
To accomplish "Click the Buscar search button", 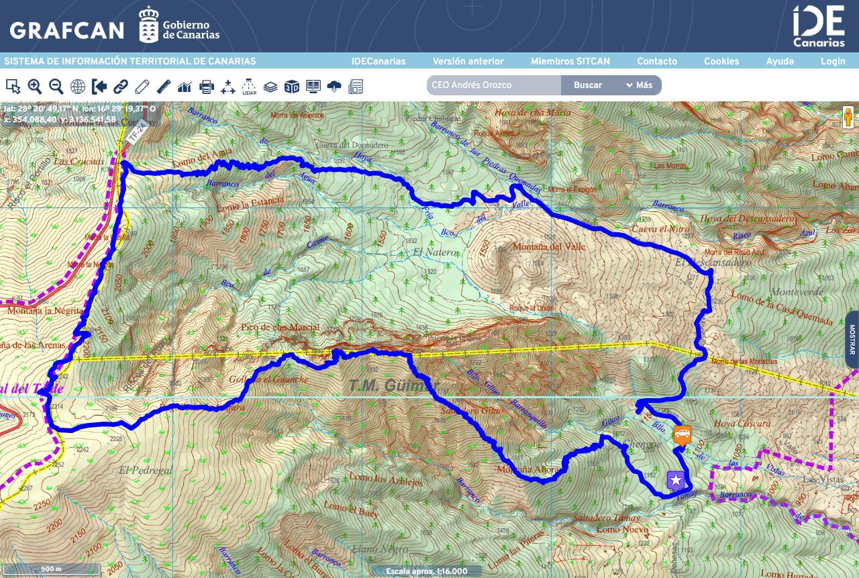I will 588,85.
